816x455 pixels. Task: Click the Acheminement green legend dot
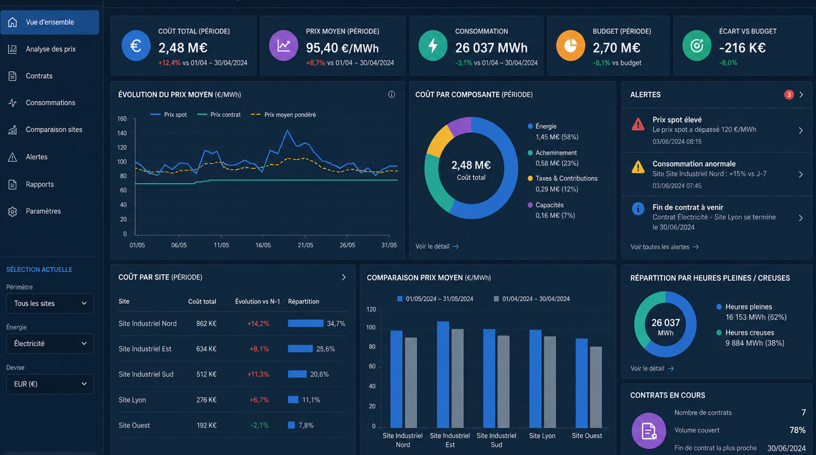(530, 153)
